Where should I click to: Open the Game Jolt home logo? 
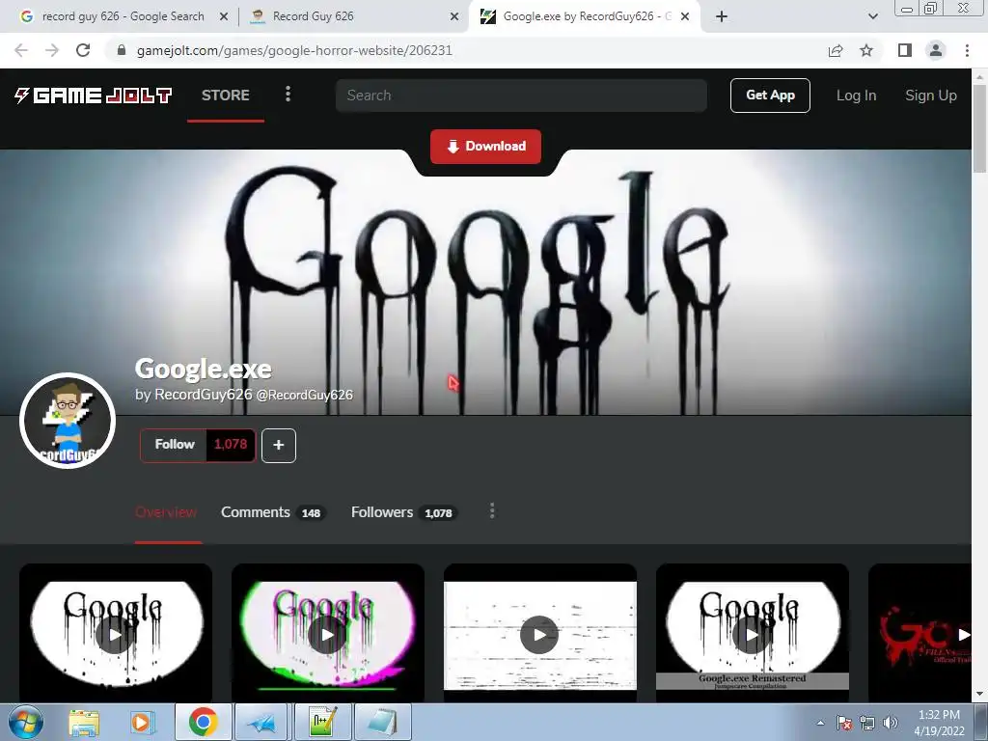pos(94,96)
